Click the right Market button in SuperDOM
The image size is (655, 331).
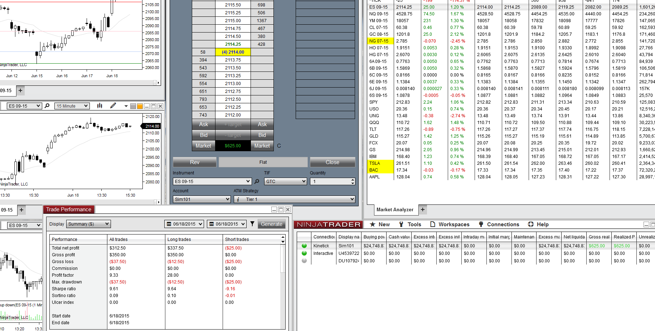(262, 146)
